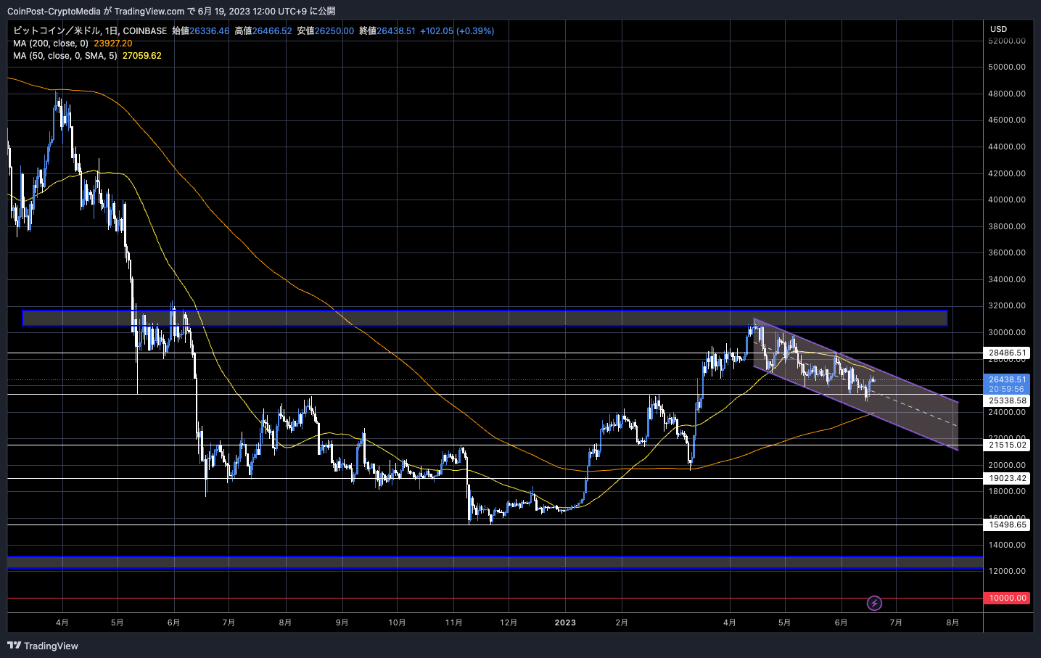Click the 10月 label on time axis

click(x=397, y=622)
